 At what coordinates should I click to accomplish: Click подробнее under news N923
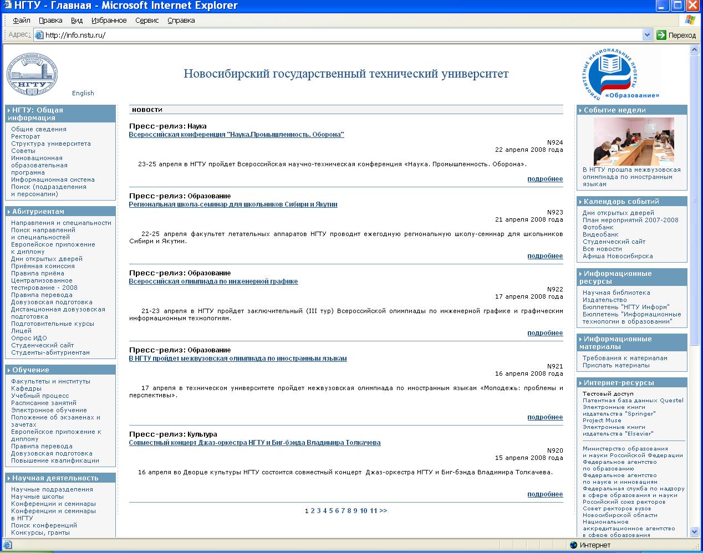tap(545, 256)
